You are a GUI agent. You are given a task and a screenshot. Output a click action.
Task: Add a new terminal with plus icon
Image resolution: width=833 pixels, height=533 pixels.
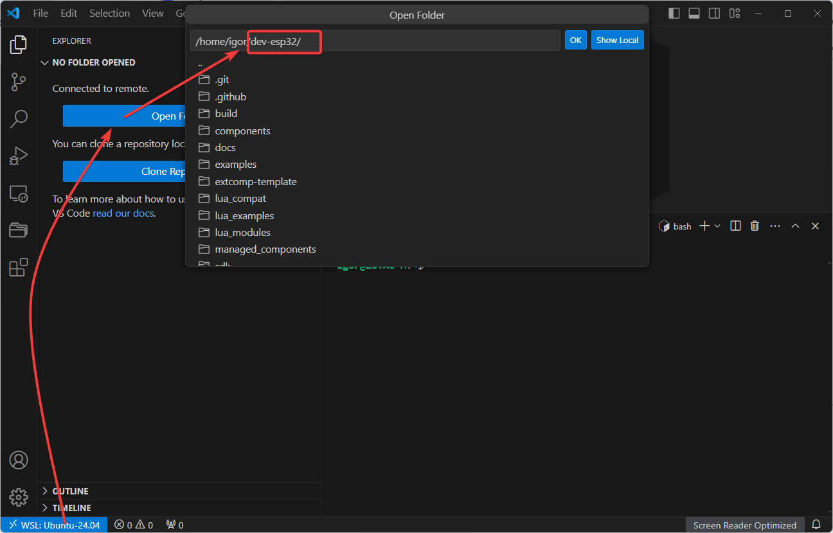pyautogui.click(x=704, y=226)
